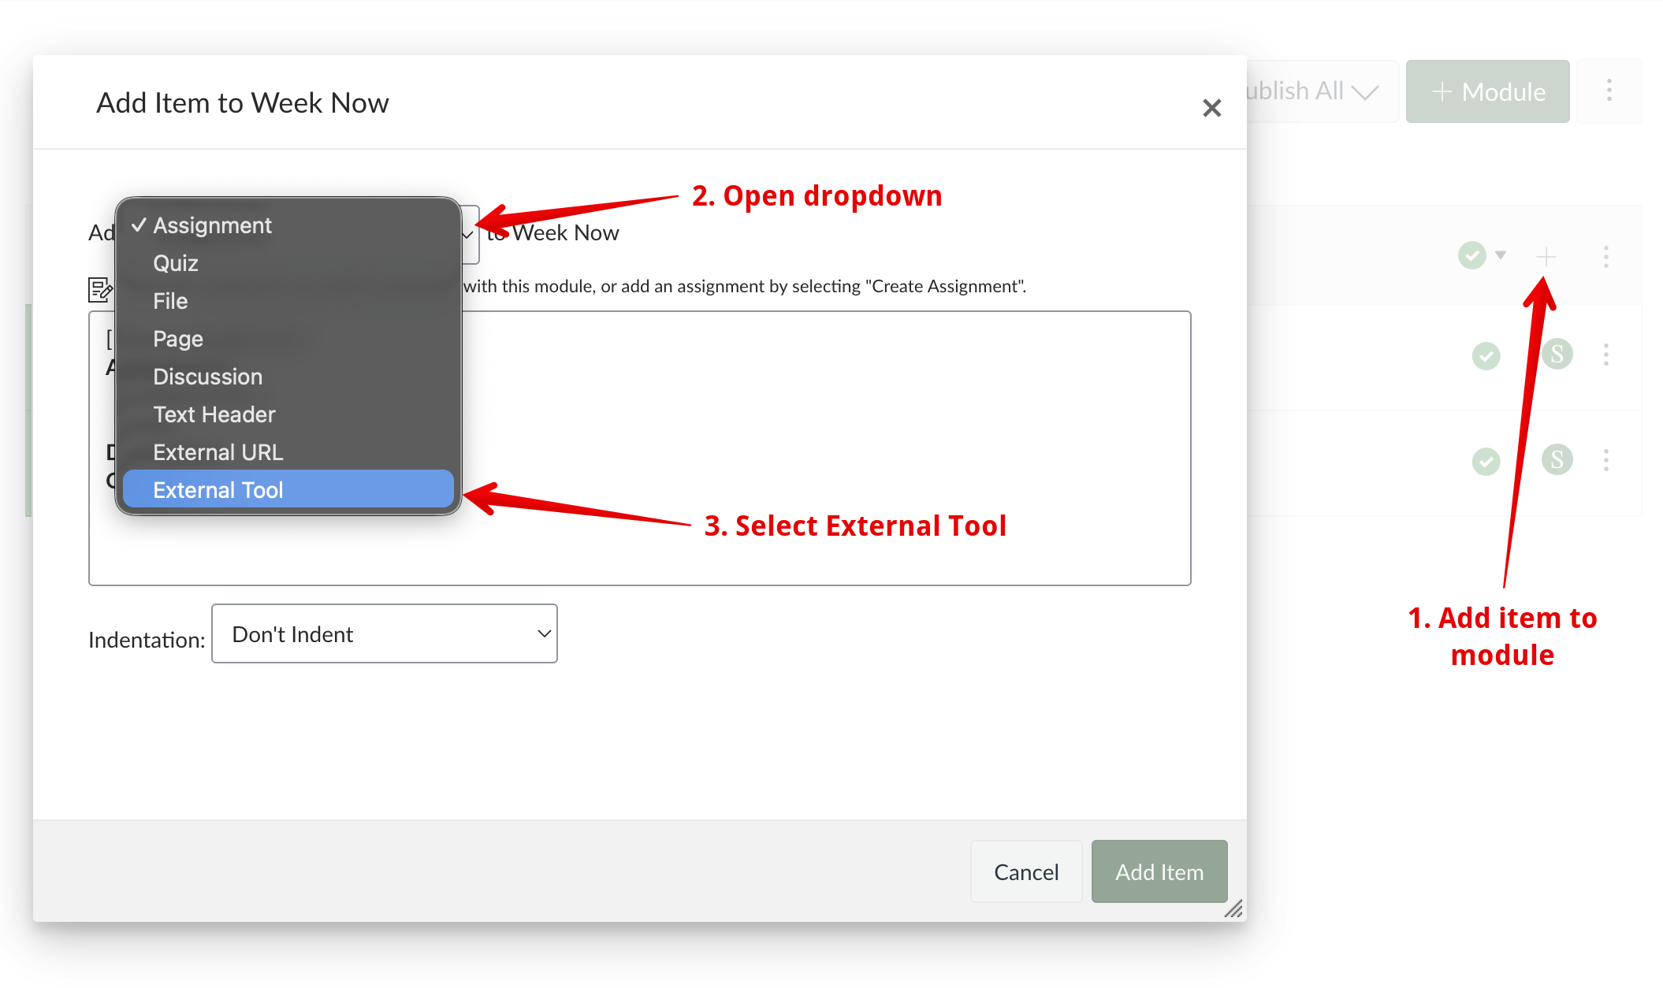
Task: Open the Indentation dropdown
Action: (x=385, y=633)
